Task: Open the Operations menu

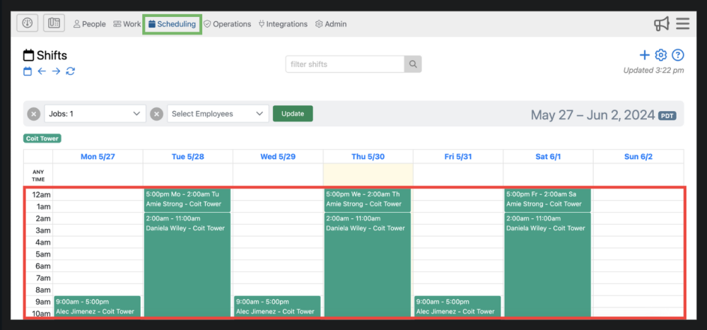Action: [x=228, y=24]
